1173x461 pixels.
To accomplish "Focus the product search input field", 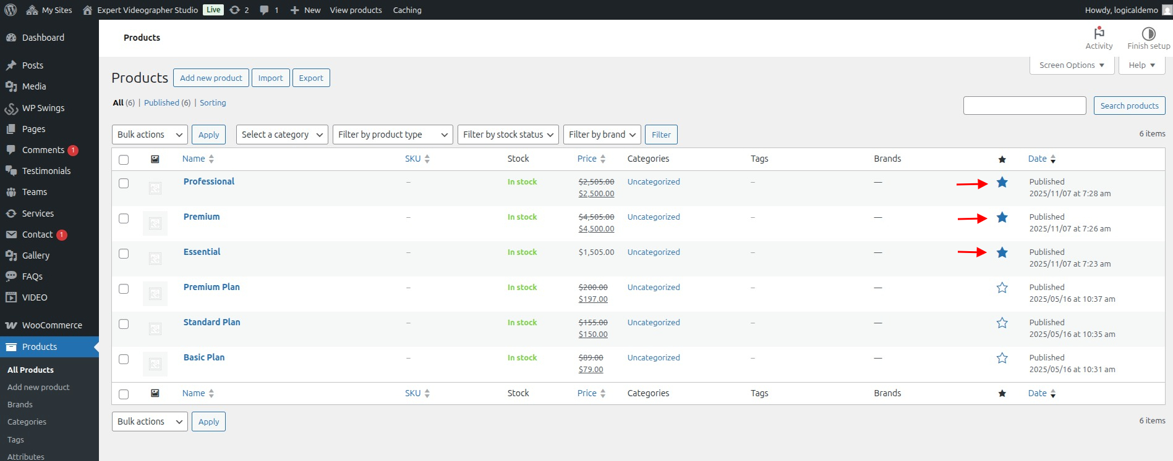I will point(1025,106).
